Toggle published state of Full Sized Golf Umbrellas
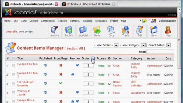The height and width of the screenshot is (103, 183). tap(45, 83)
